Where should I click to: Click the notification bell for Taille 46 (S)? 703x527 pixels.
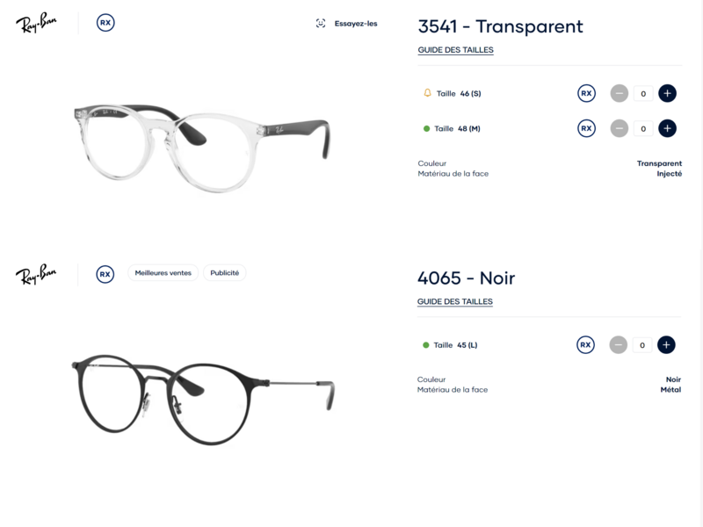tap(427, 93)
